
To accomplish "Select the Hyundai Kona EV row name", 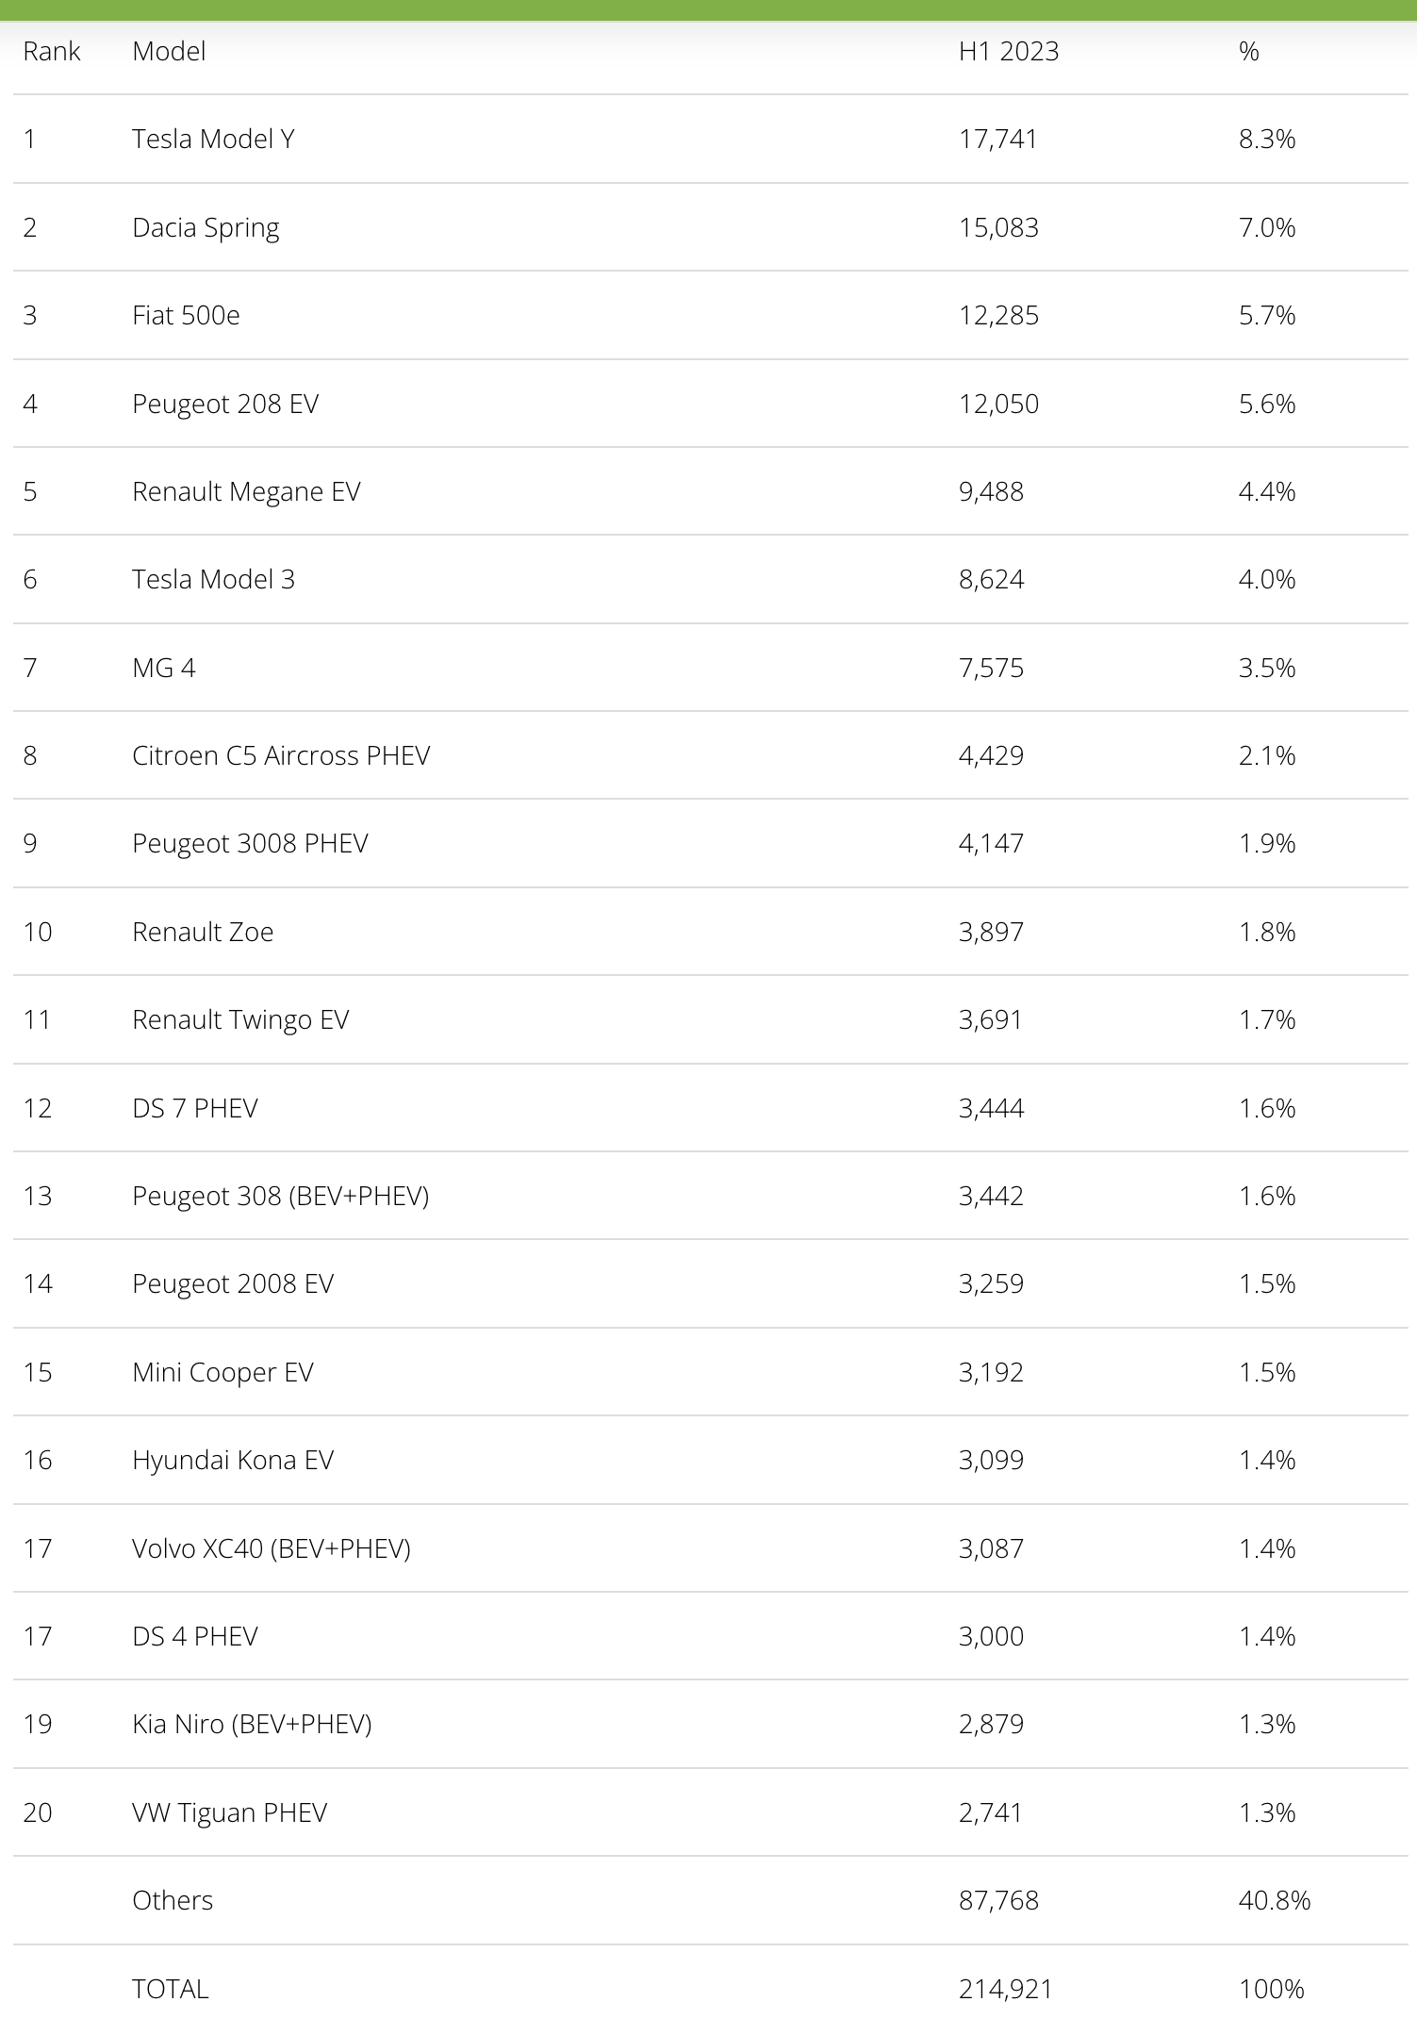I will [x=233, y=1461].
